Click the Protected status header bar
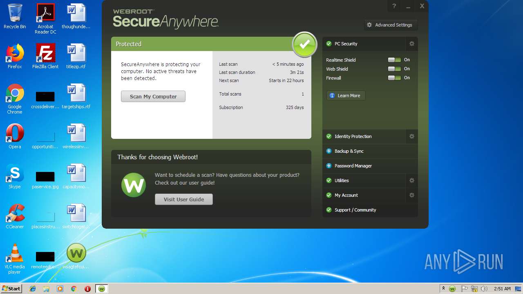 pyautogui.click(x=211, y=44)
